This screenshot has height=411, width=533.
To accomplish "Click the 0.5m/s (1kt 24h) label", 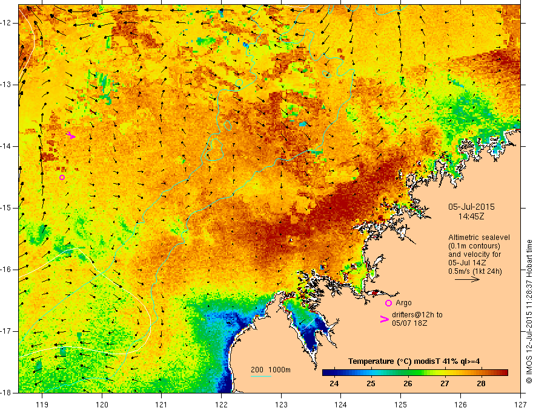I will tap(475, 271).
